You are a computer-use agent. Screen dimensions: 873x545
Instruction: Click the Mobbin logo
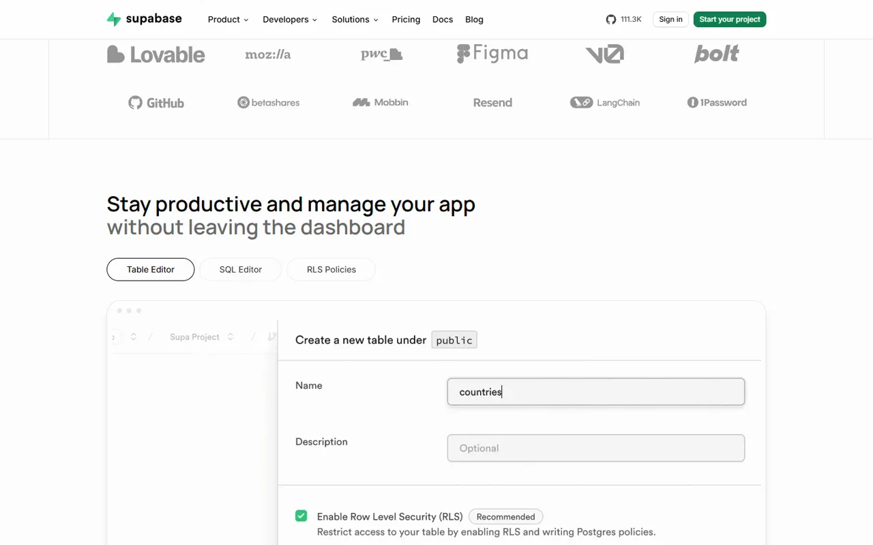381,102
